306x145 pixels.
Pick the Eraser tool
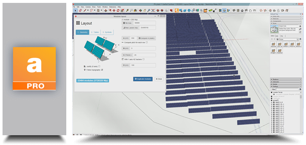(80, 11)
